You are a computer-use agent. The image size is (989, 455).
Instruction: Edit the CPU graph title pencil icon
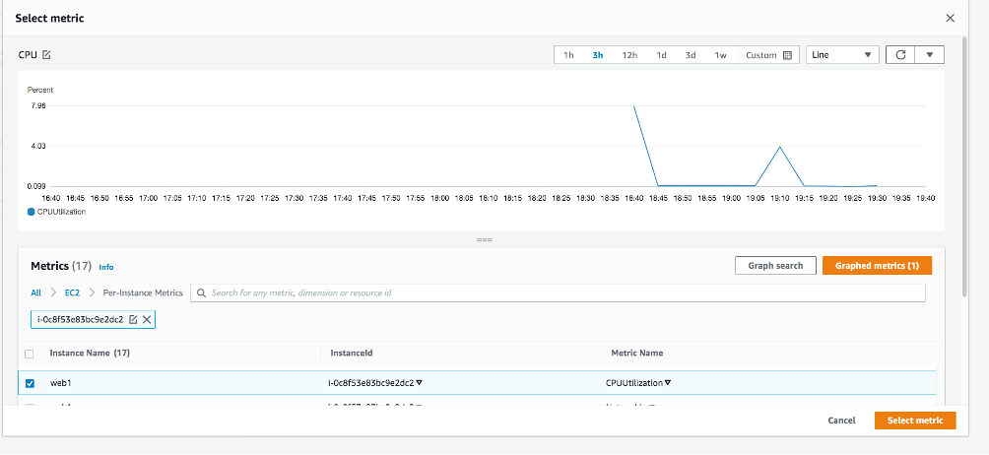[x=46, y=55]
